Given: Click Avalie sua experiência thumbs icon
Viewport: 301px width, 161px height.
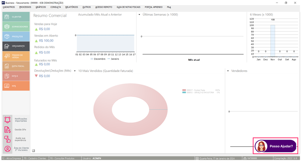Looking at the screenshot, I should (x=7, y=139).
